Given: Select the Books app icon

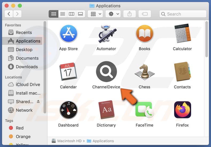Looking at the screenshot, I should point(144,34).
